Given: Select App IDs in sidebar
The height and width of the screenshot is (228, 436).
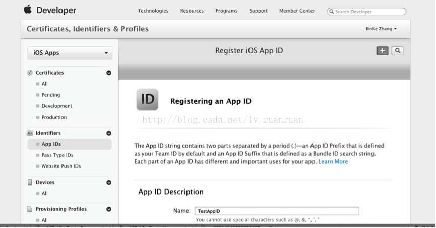Looking at the screenshot, I should [70, 144].
